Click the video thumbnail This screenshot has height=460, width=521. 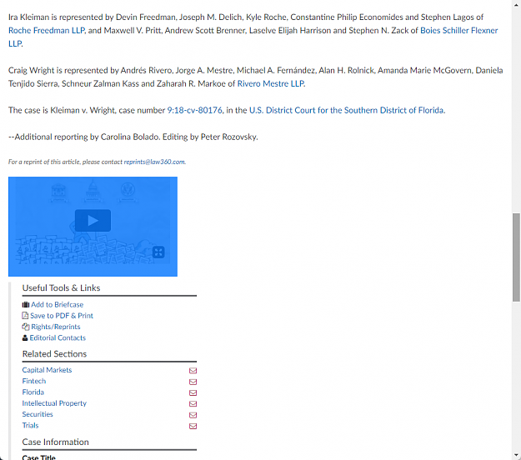coord(93,227)
